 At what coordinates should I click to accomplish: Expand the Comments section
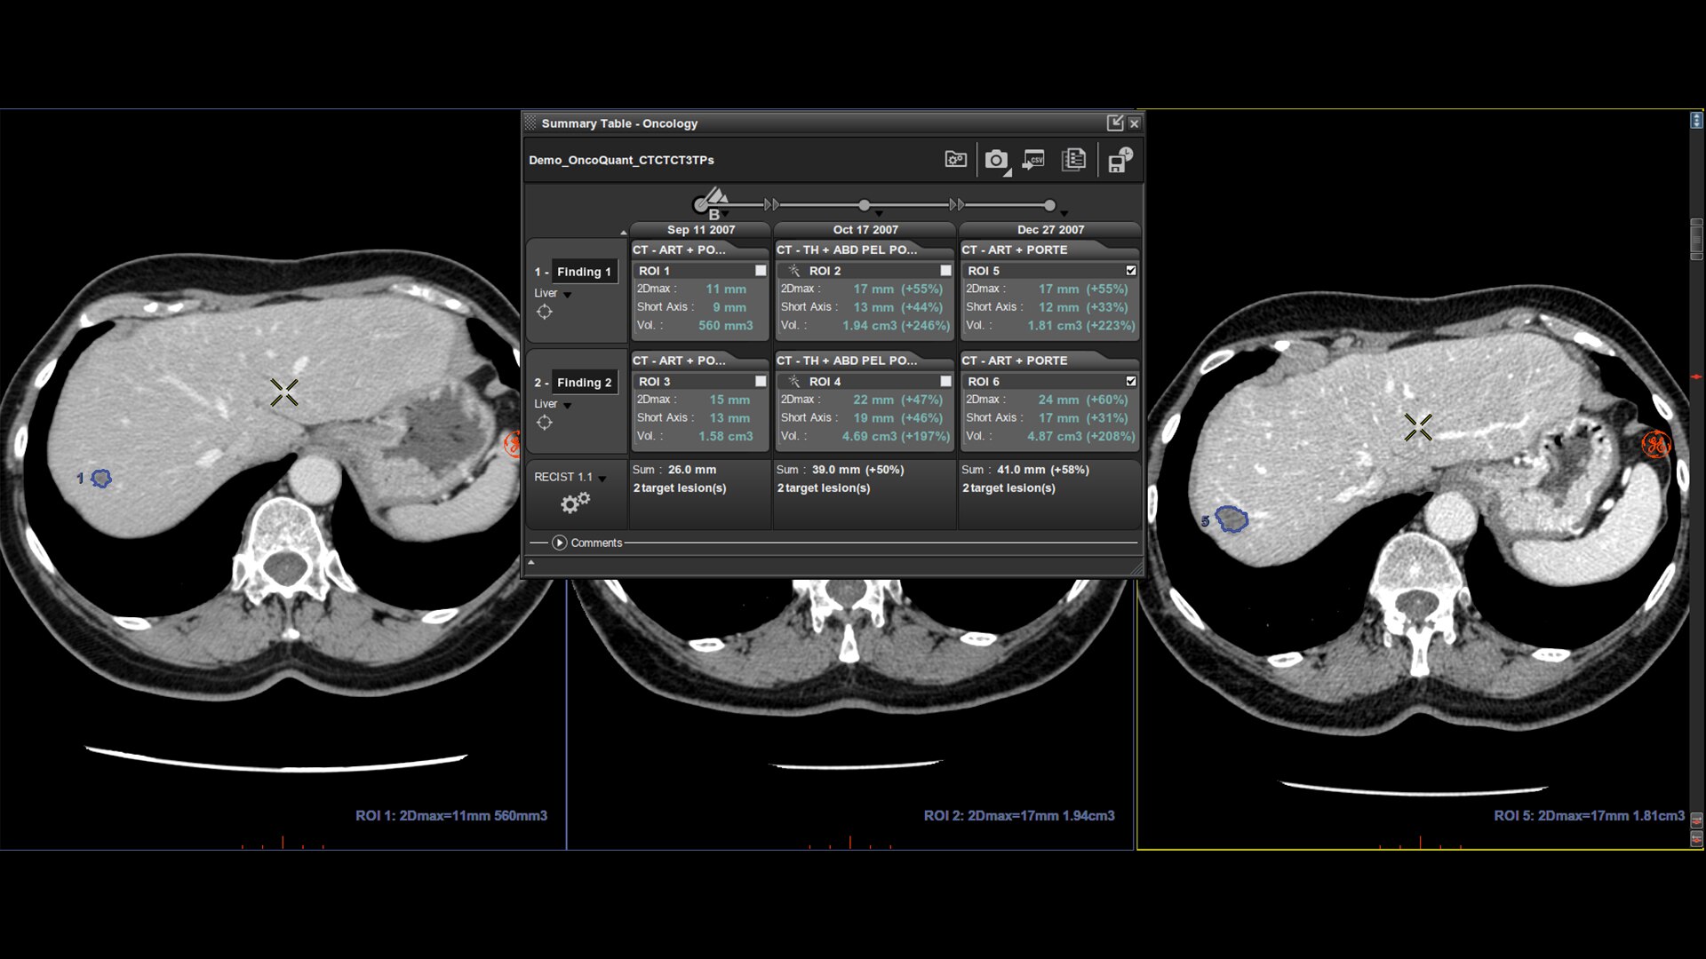pyautogui.click(x=559, y=543)
